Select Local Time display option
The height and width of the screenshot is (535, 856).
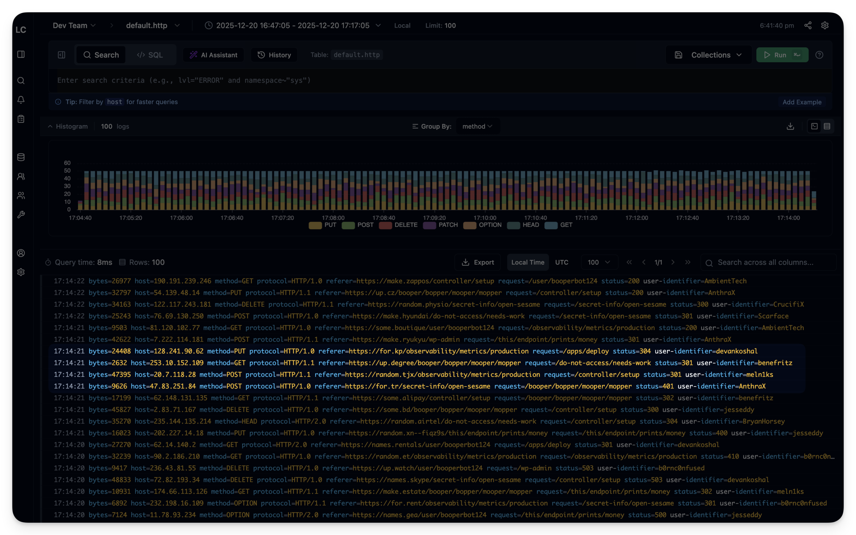pyautogui.click(x=528, y=262)
